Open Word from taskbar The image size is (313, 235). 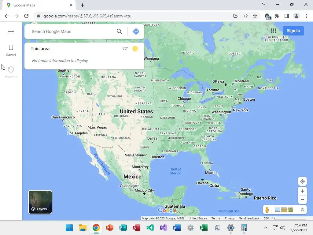177,228
